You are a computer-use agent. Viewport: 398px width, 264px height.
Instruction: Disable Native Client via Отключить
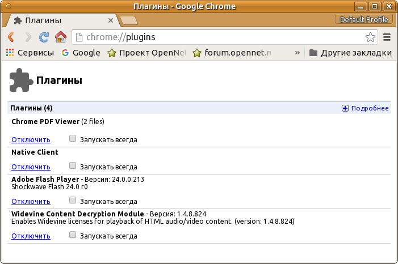click(31, 167)
